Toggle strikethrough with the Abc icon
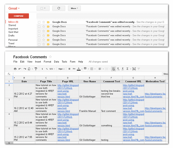The image size is (173, 148). 74,69
